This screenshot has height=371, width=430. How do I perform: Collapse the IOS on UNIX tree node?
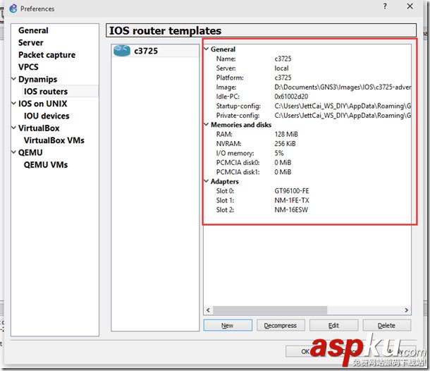pos(13,104)
